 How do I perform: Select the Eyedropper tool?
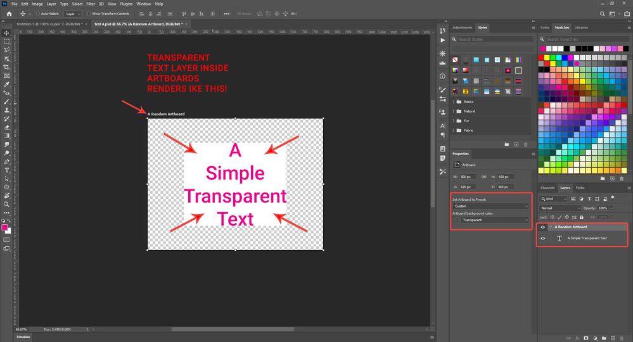6,84
